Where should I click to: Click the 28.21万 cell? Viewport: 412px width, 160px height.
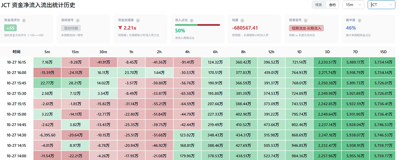[75, 83]
